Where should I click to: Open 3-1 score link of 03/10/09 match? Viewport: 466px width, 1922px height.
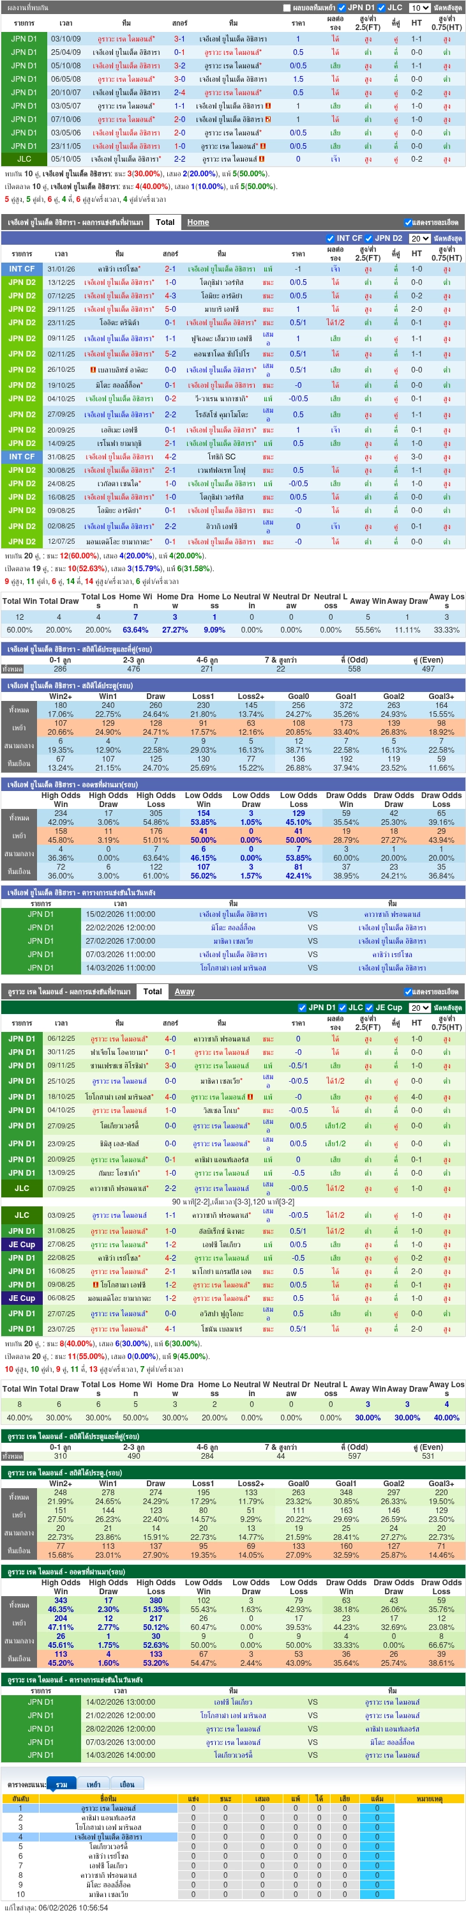pyautogui.click(x=179, y=39)
